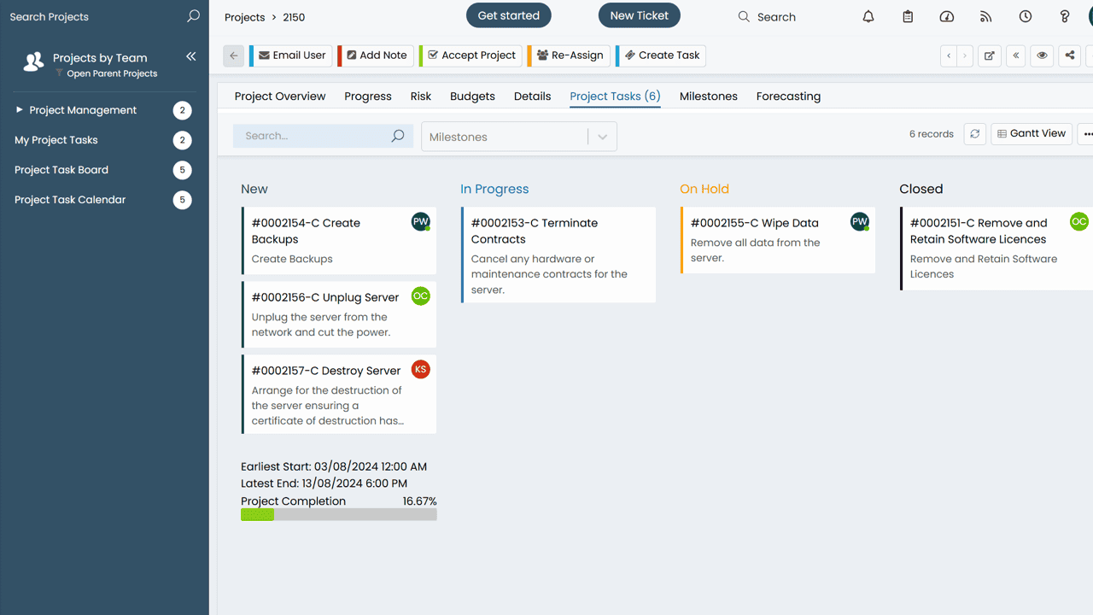The image size is (1093, 615).
Task: Open the Budgets tab
Action: click(472, 97)
